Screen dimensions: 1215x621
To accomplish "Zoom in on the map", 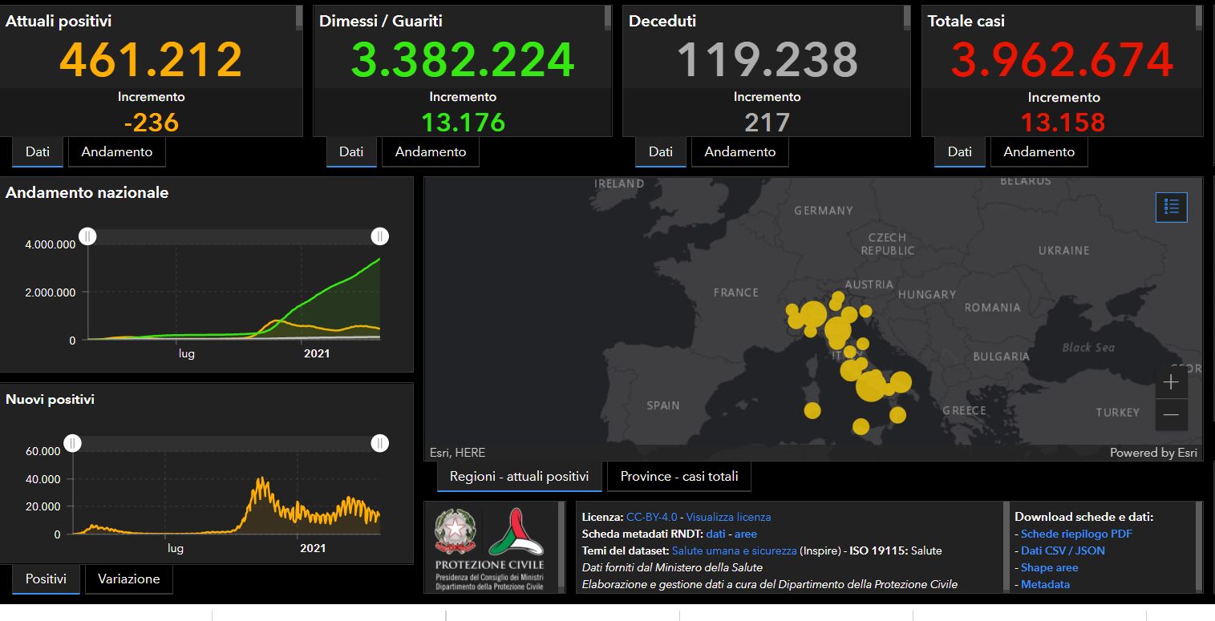I will point(1171,382).
